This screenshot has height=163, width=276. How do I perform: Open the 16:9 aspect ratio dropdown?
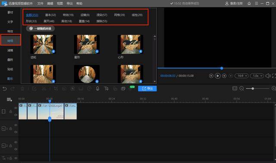pyautogui.click(x=241, y=76)
